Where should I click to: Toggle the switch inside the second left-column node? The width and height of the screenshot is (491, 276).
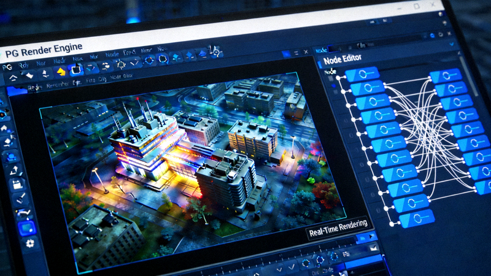point(371,88)
